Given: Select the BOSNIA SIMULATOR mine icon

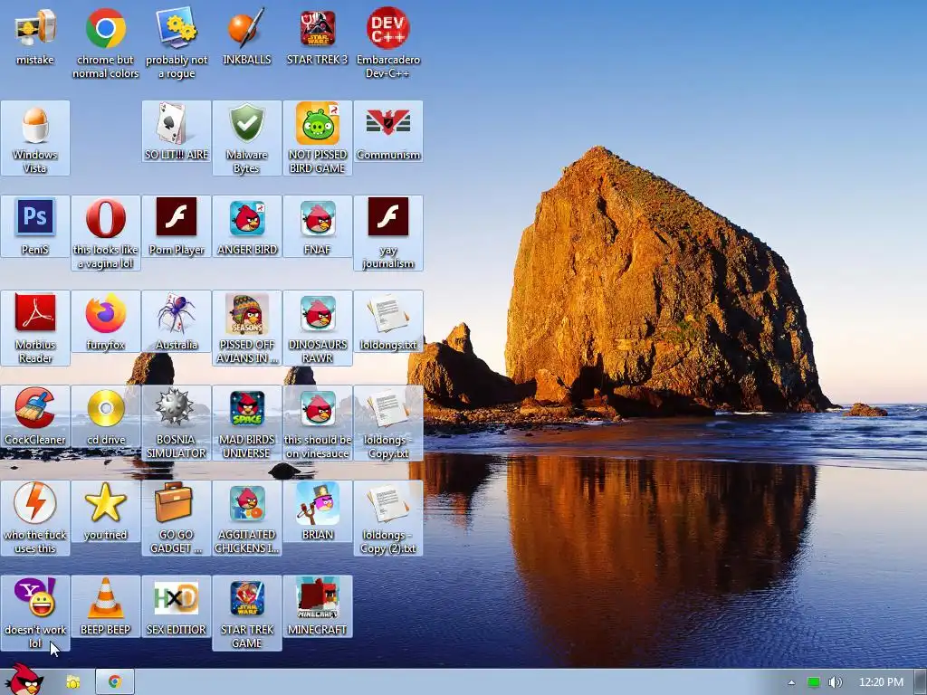Looking at the screenshot, I should 175,406.
